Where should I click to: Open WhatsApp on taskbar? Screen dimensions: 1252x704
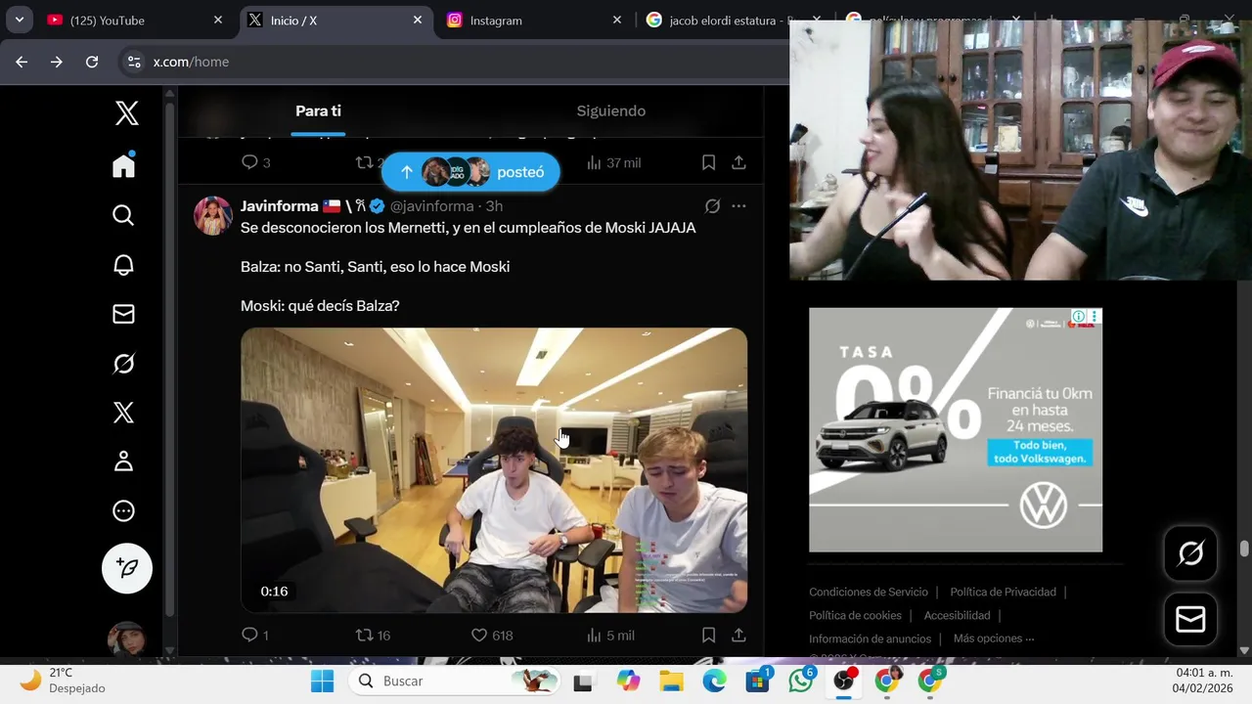pos(801,681)
